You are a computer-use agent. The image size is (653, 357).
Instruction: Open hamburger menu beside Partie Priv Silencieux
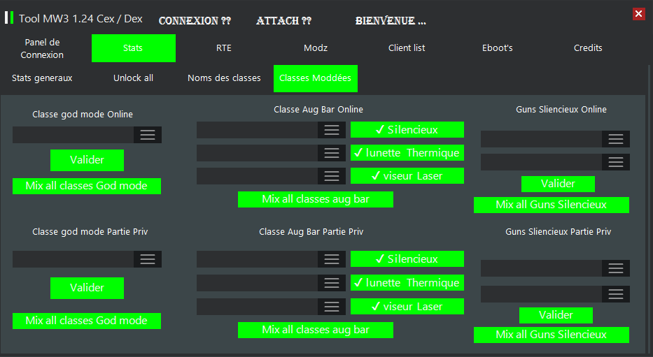pos(332,259)
